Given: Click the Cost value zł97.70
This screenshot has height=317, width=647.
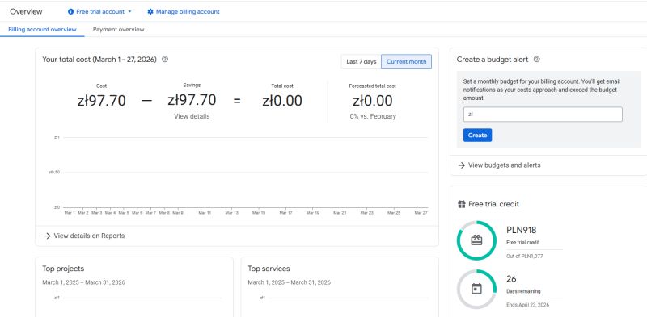Looking at the screenshot, I should pyautogui.click(x=102, y=101).
